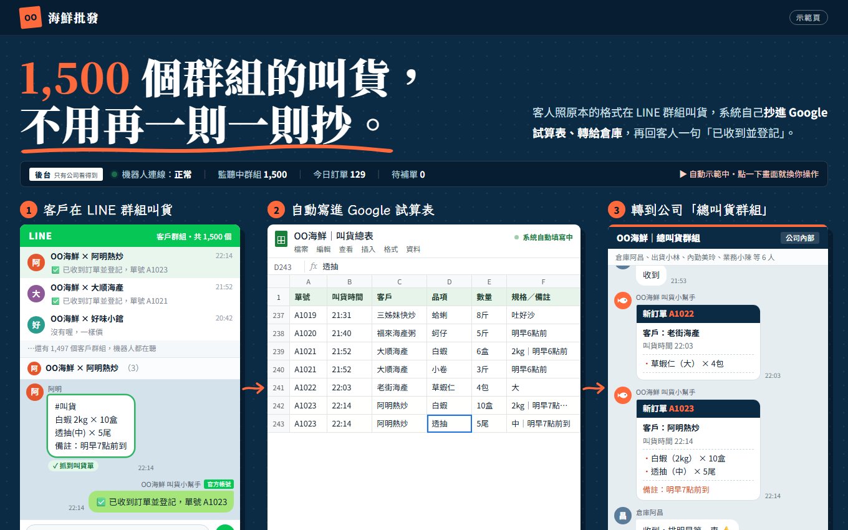The image size is (848, 530).
Task: Click the 收到 message bubble in 總叫貨群組
Action: click(x=651, y=274)
